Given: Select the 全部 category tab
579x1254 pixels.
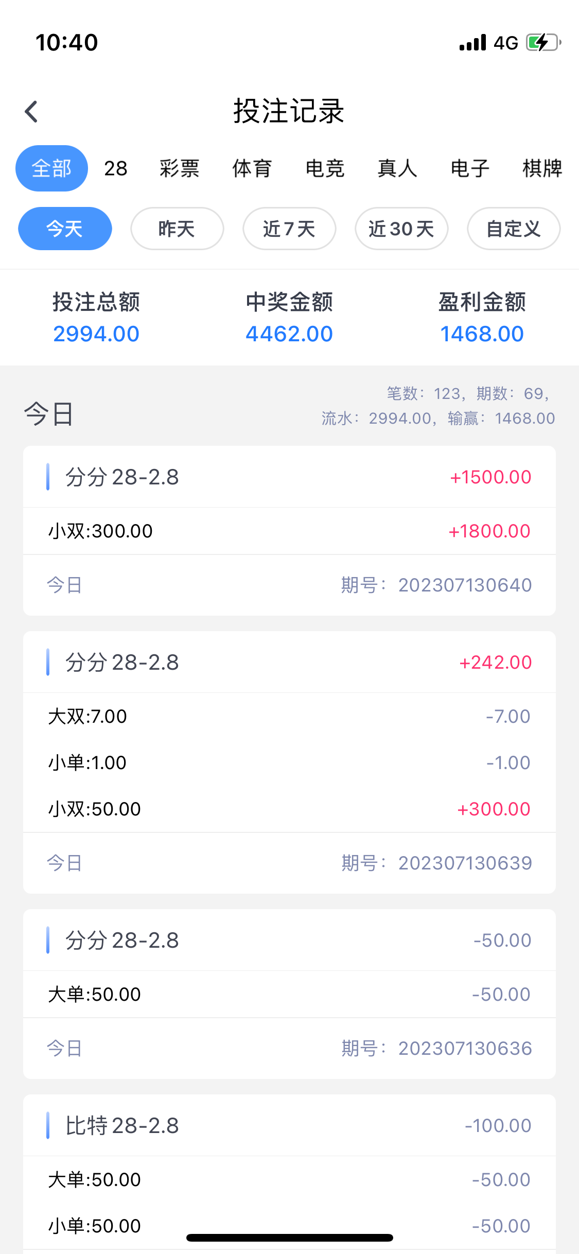Looking at the screenshot, I should pos(51,168).
